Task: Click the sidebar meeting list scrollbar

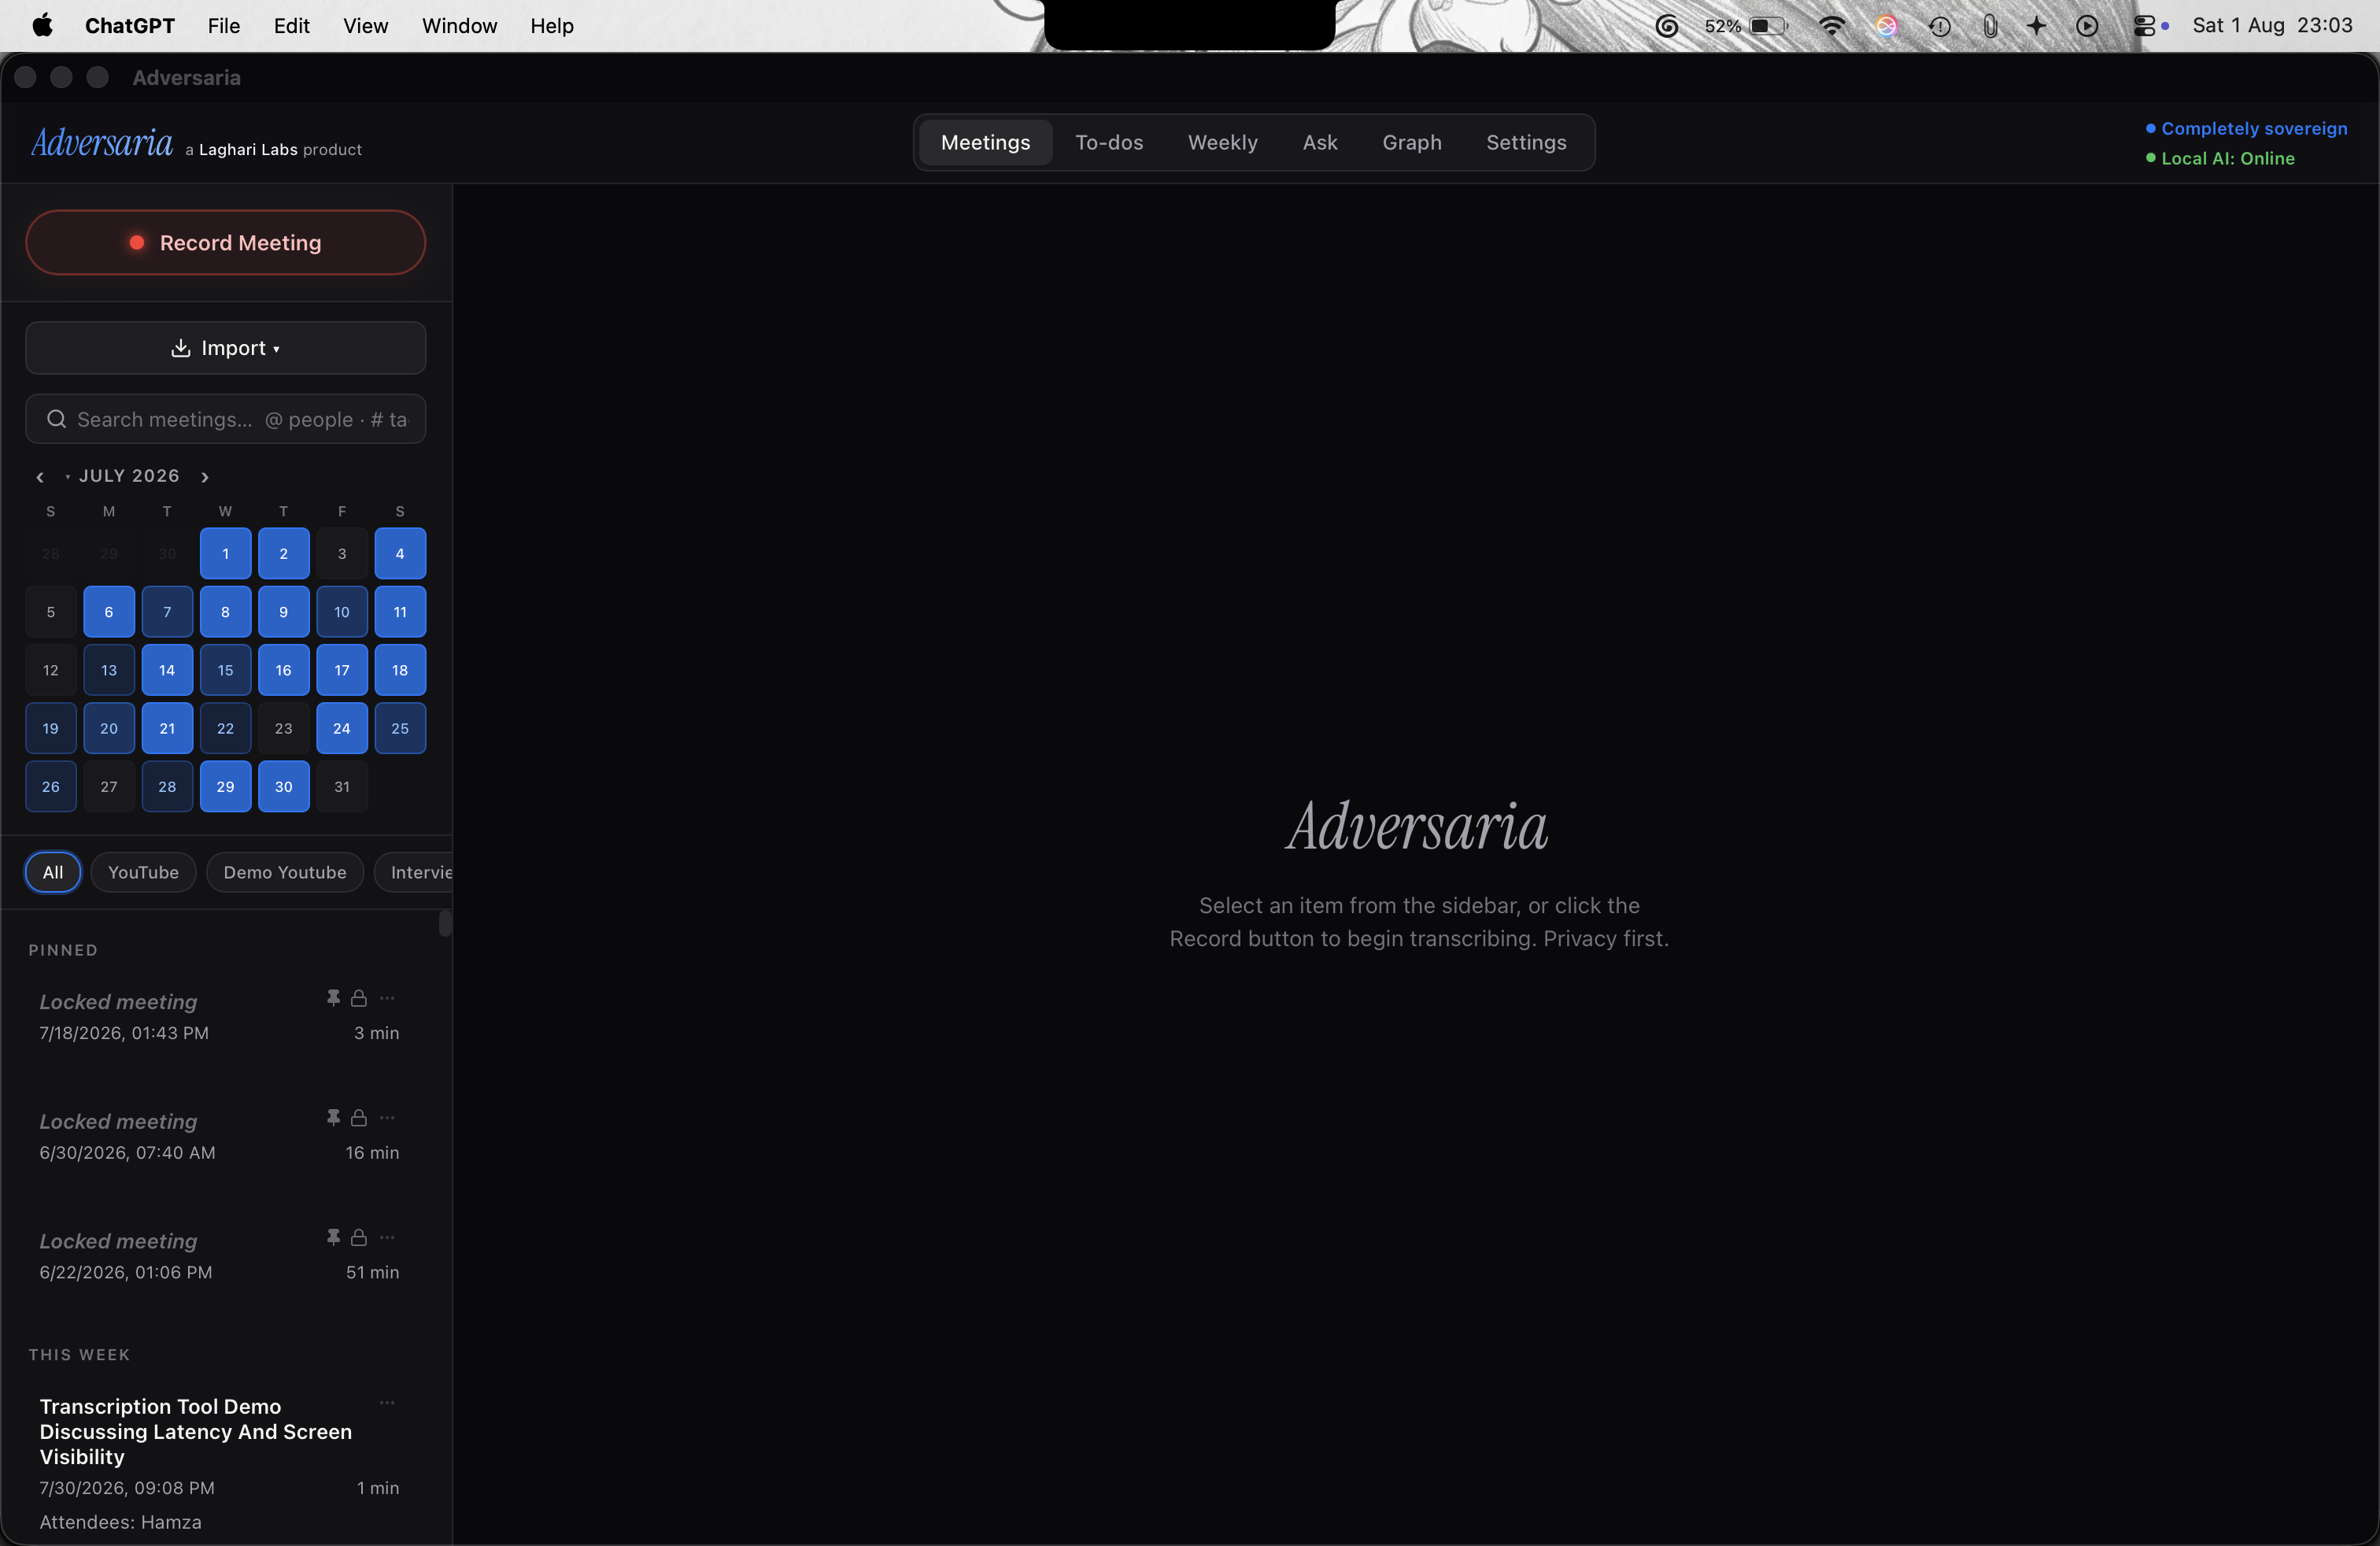Action: pos(445,923)
